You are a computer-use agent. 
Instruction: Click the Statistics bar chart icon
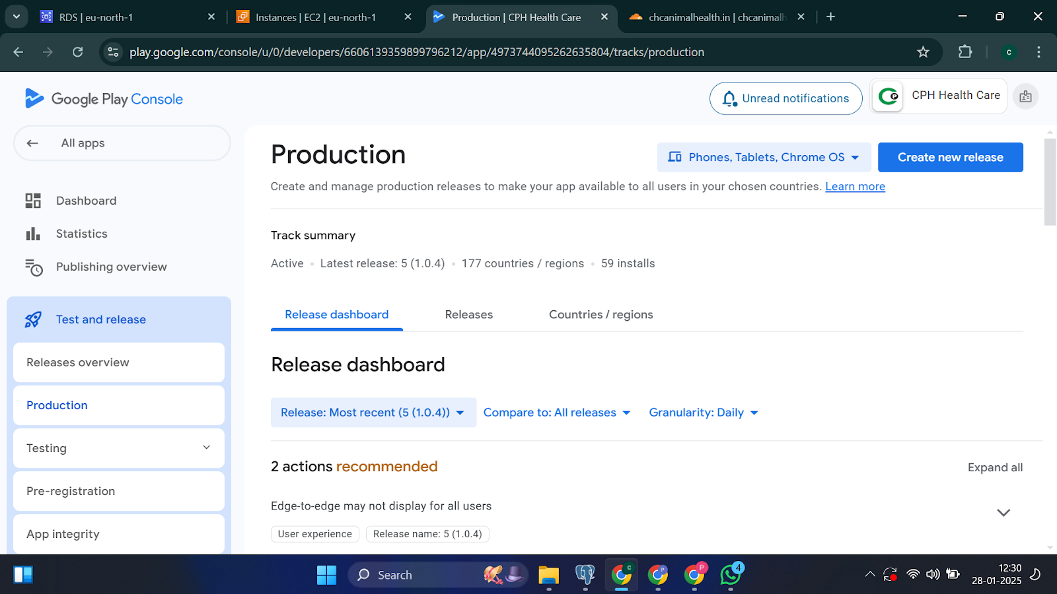click(x=33, y=234)
